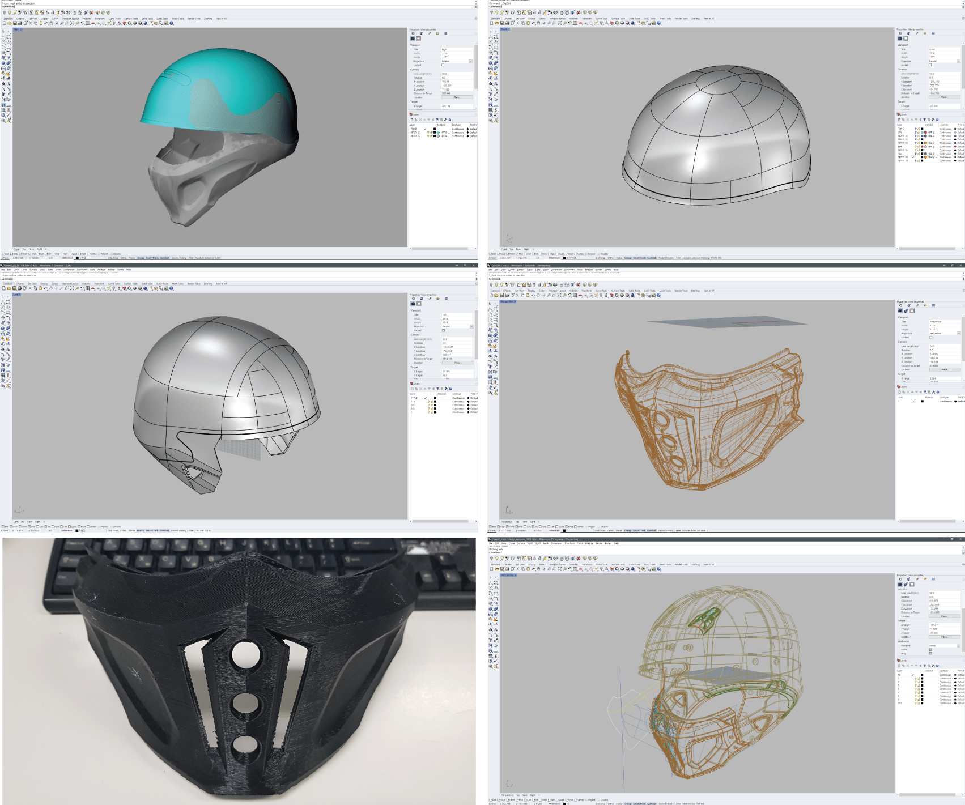Viewport: 965px width, 805px height.
Task: Click the black material color swatch of layer 기본값
Action: point(435,129)
